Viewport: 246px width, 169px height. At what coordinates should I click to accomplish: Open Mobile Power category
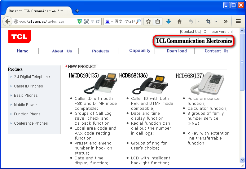pos(25,105)
